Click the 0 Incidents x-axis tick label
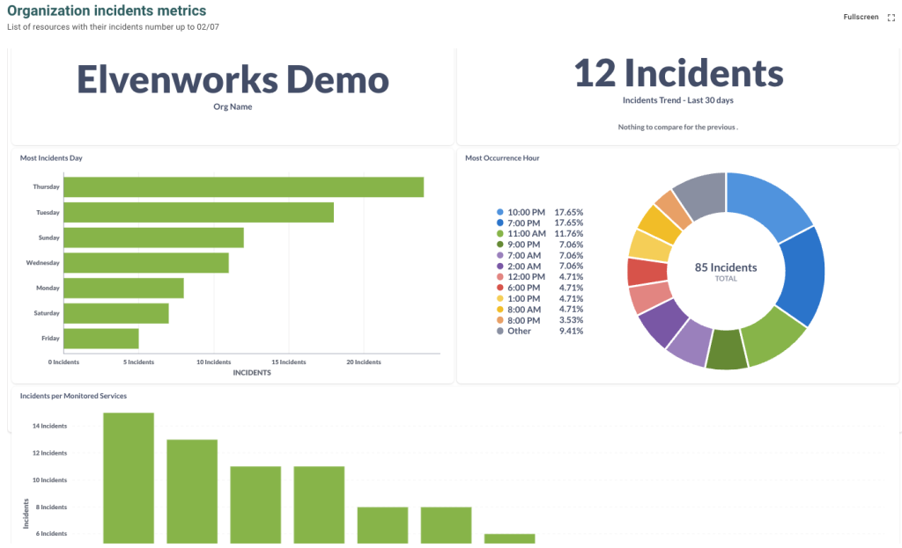Viewport: 902px width, 548px height. (63, 362)
